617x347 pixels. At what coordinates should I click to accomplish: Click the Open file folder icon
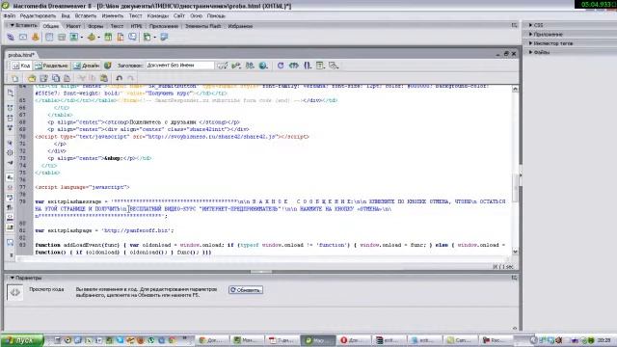(32, 78)
